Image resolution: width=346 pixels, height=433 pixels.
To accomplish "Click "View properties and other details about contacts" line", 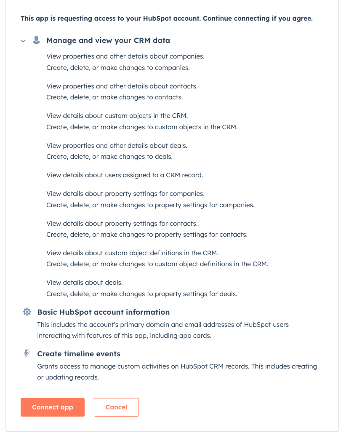I will click(x=122, y=86).
